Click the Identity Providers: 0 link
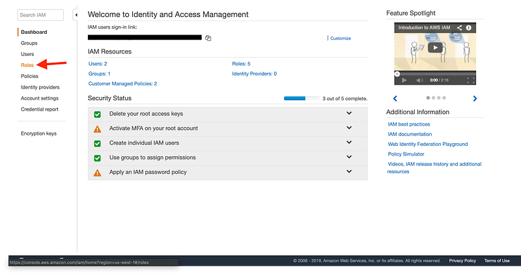The width and height of the screenshot is (521, 276). click(254, 74)
